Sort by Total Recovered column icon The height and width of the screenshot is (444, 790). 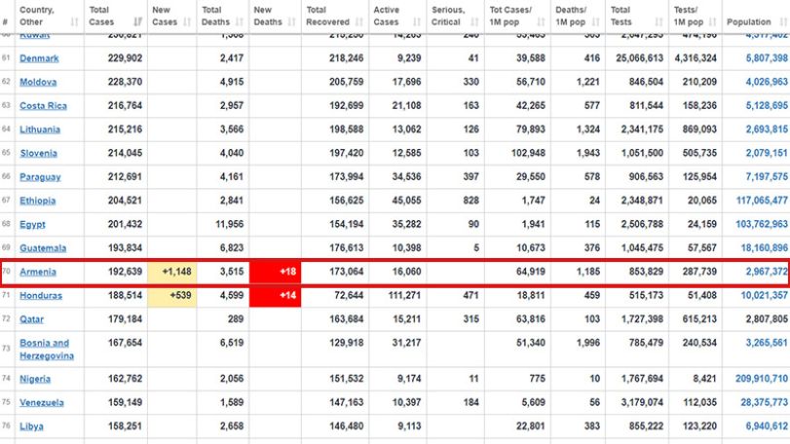[x=359, y=21]
